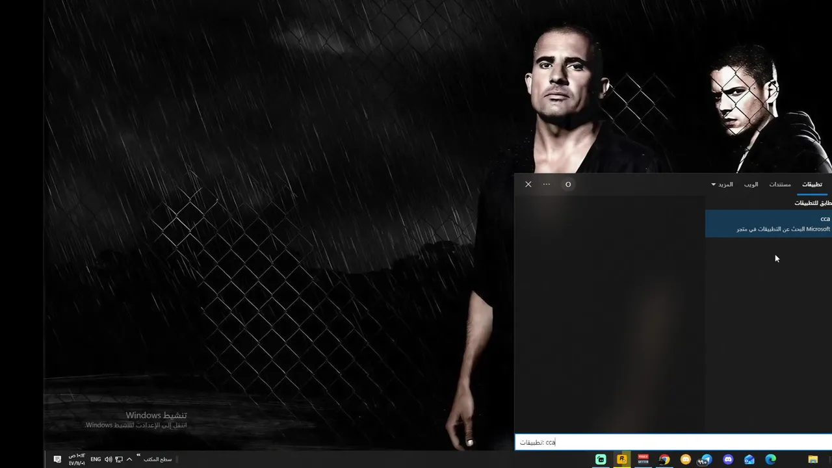Image resolution: width=832 pixels, height=468 pixels.
Task: Select the تطبيقات search tab
Action: point(812,185)
